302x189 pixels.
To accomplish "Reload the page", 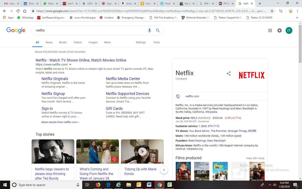I will pyautogui.click(x=18, y=11).
